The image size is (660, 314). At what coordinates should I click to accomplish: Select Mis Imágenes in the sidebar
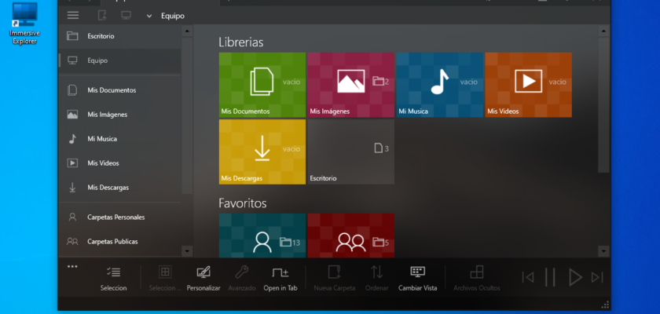(107, 115)
